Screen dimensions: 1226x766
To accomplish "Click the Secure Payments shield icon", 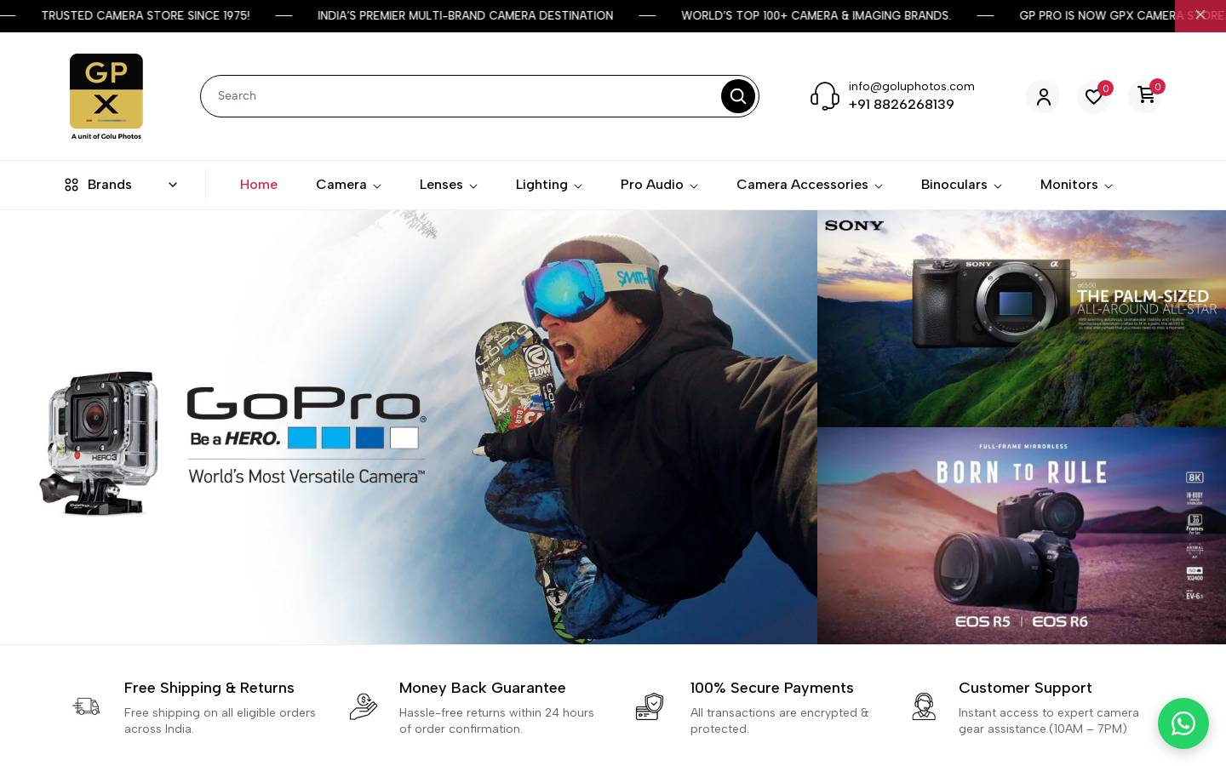I will (650, 706).
